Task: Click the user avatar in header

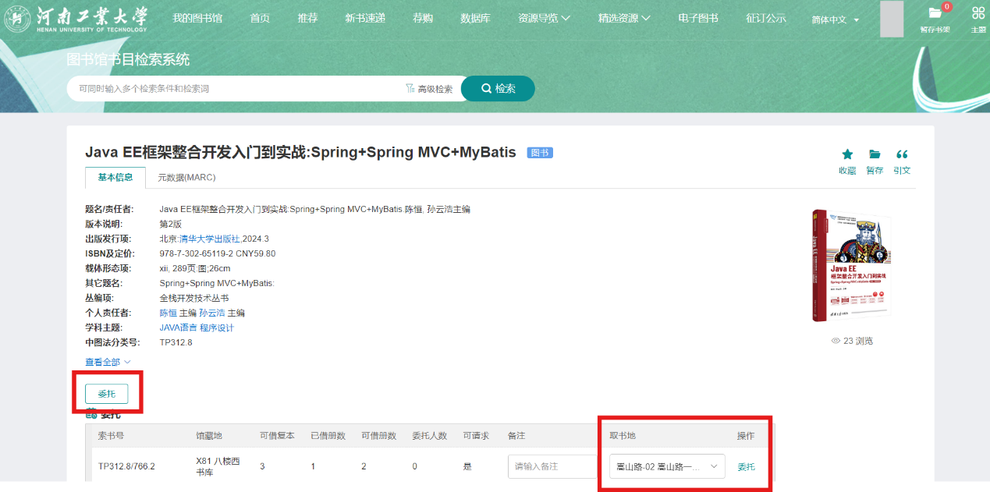Action: click(x=891, y=19)
